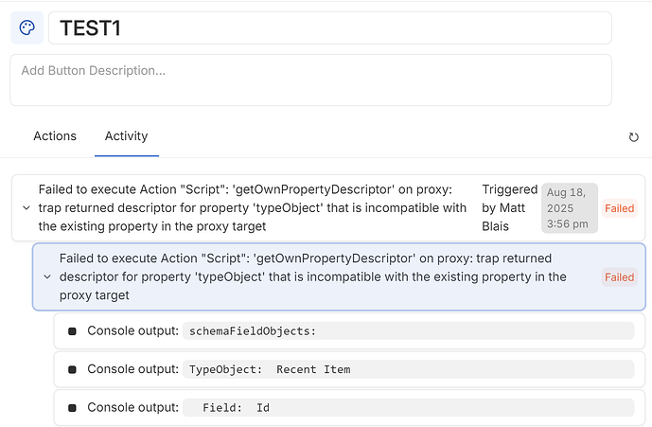Click the palette icon beside the TEST1 name
652x427 pixels.
tap(27, 27)
